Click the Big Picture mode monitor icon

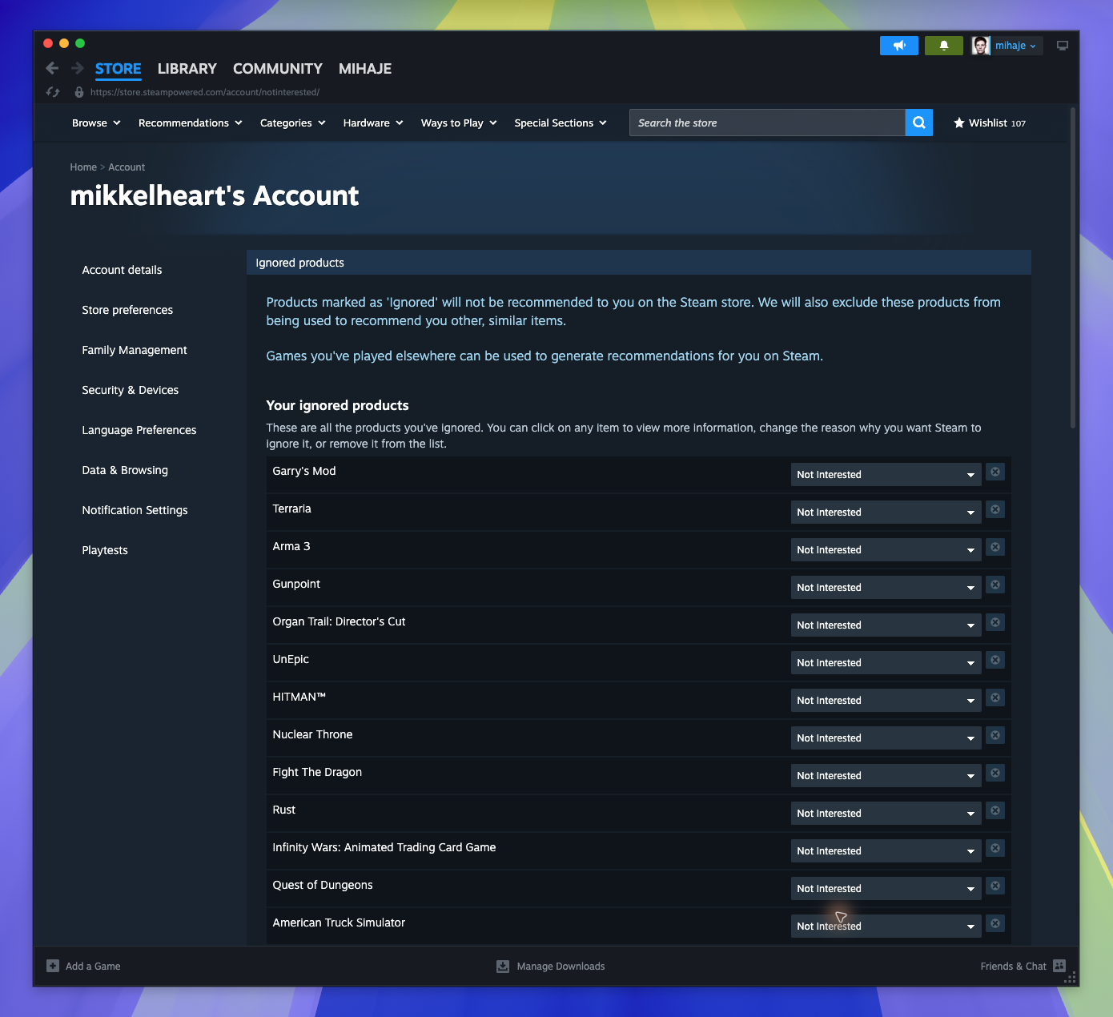(1063, 46)
